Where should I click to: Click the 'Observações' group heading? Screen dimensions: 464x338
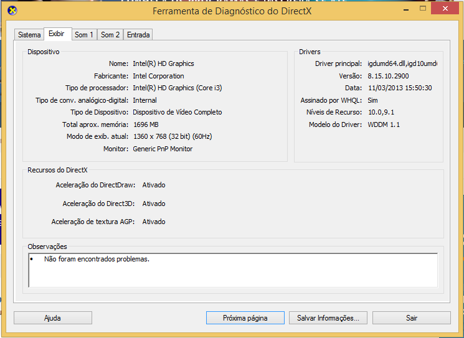(x=47, y=246)
